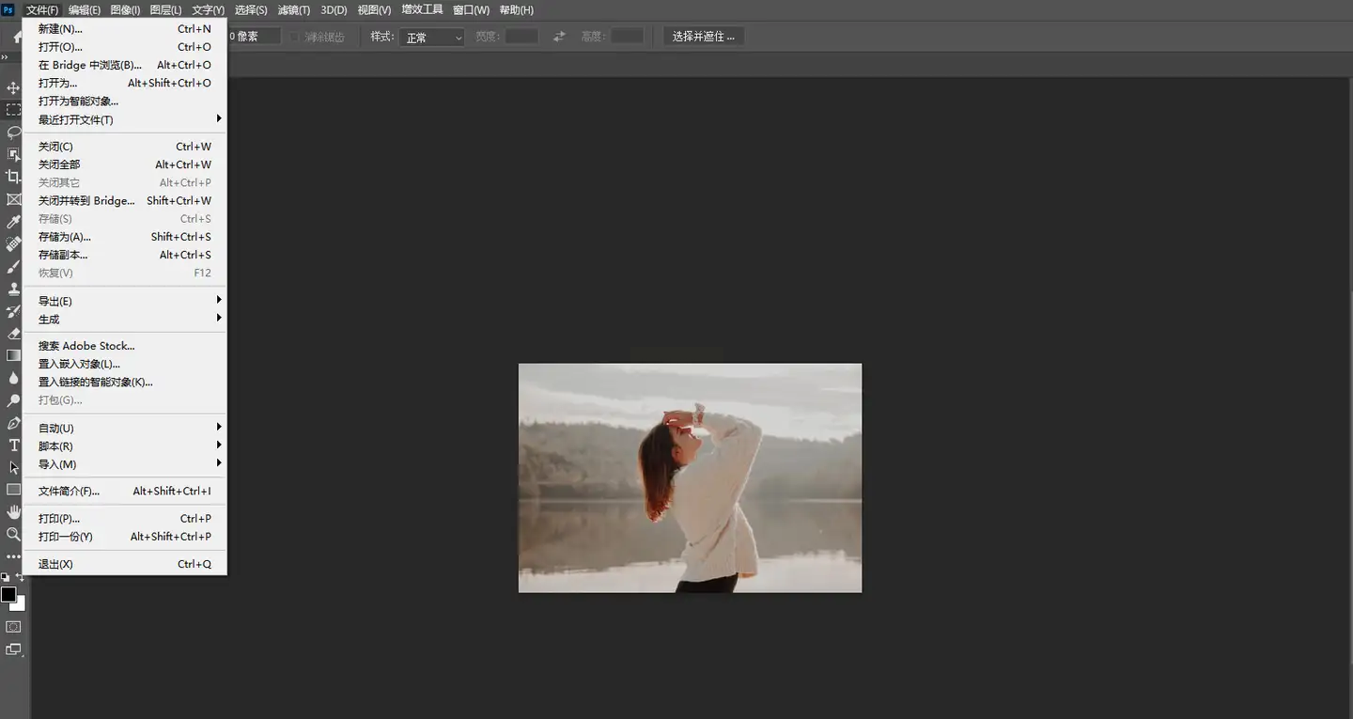Choose 新建(N)... to create a document

point(60,29)
